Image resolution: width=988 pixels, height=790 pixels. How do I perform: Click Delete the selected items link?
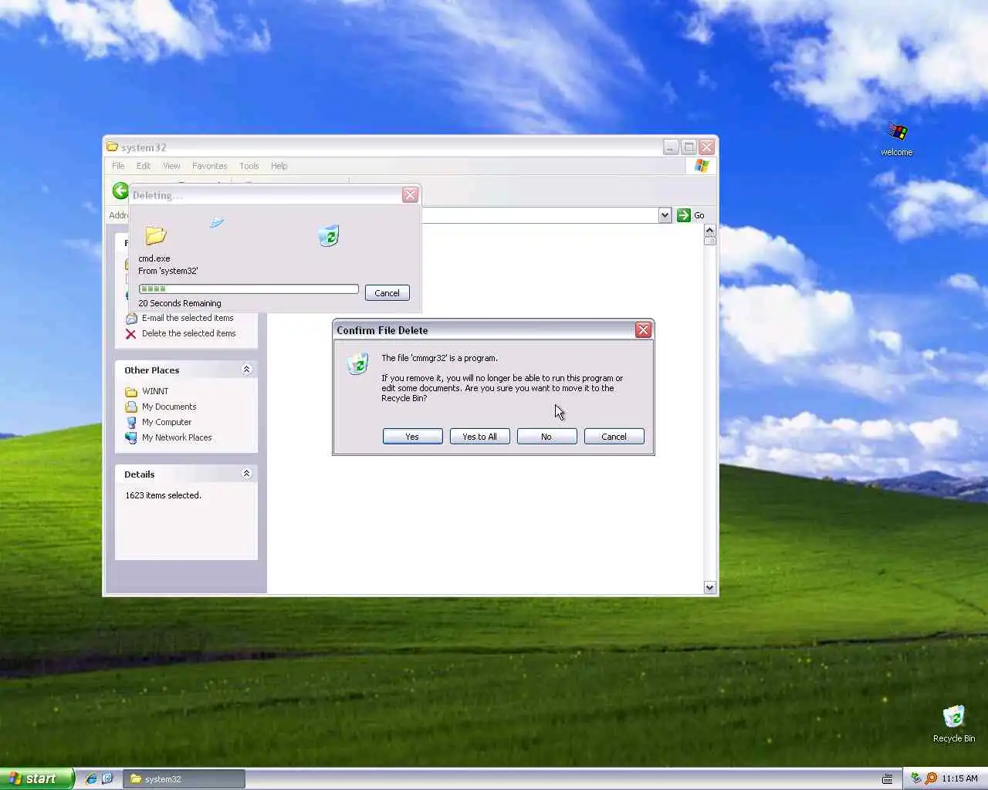pos(189,333)
